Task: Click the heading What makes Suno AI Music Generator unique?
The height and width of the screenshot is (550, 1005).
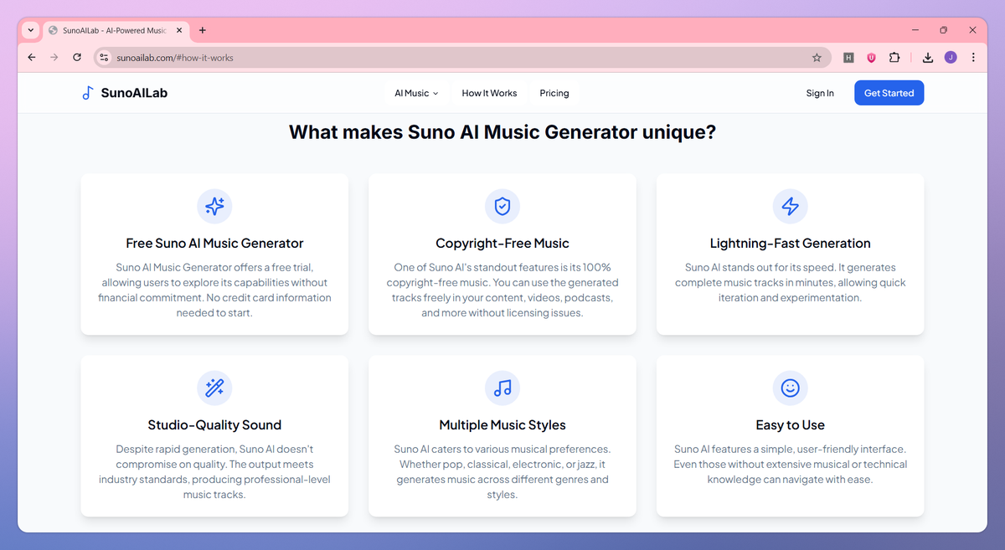Action: [x=502, y=132]
